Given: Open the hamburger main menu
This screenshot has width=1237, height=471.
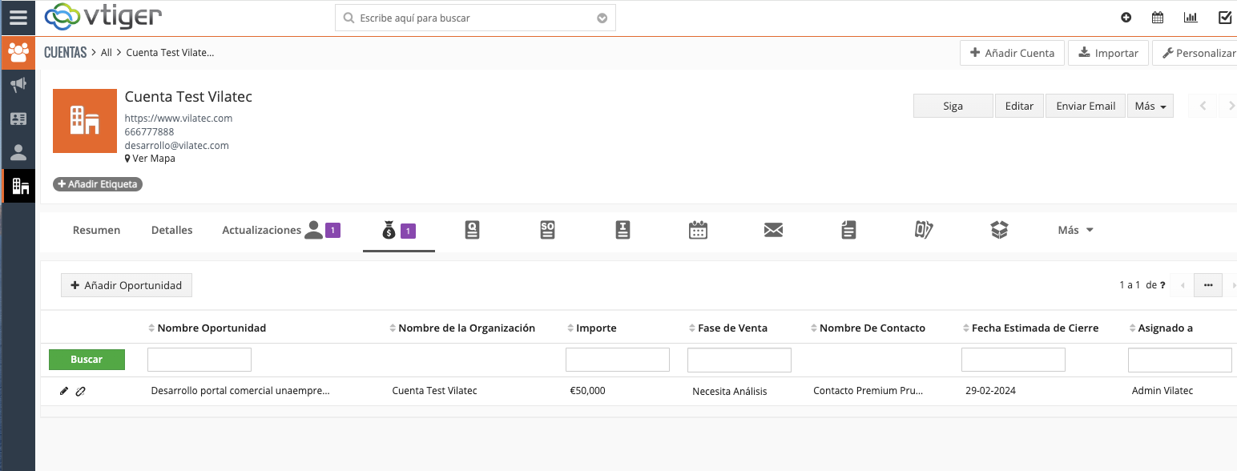Looking at the screenshot, I should [18, 17].
